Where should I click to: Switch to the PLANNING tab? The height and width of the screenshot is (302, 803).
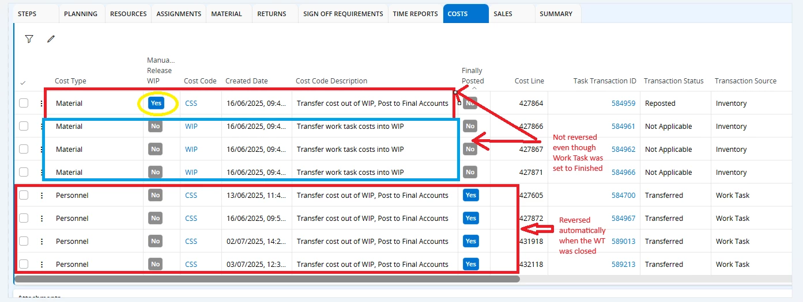[x=81, y=14]
